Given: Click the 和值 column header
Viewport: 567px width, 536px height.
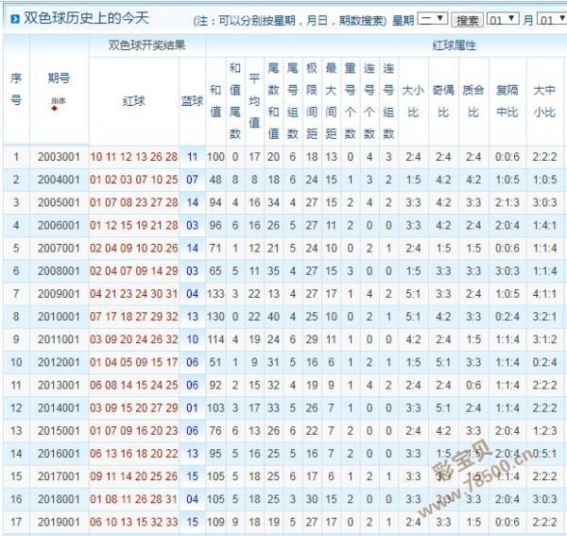Looking at the screenshot, I should click(215, 100).
